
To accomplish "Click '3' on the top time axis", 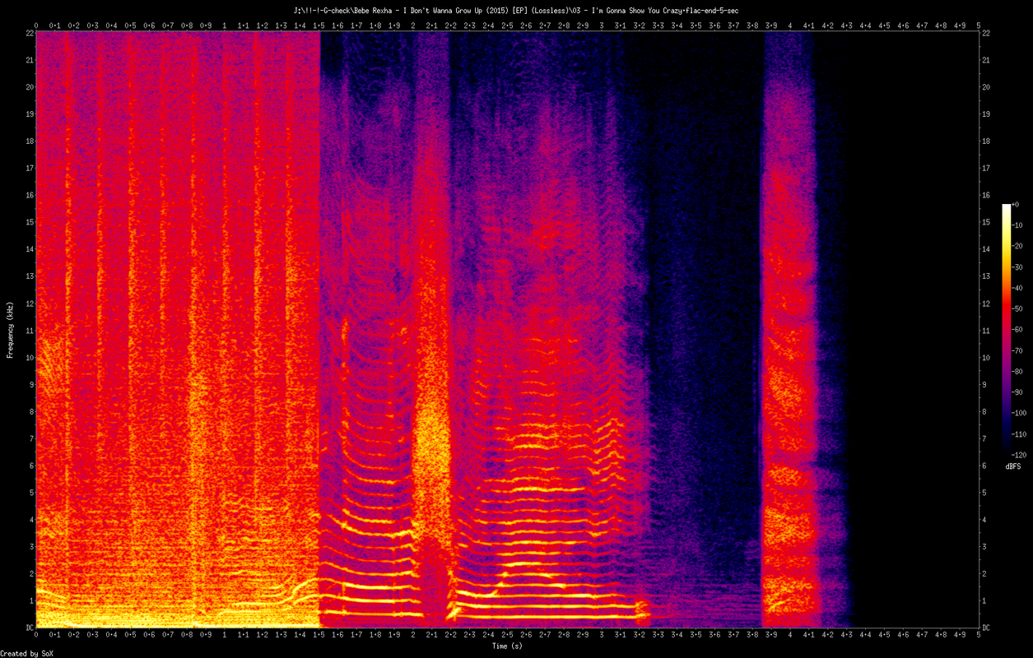I will 602,25.
